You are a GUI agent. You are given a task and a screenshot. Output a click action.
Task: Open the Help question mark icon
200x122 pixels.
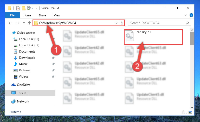point(191,15)
